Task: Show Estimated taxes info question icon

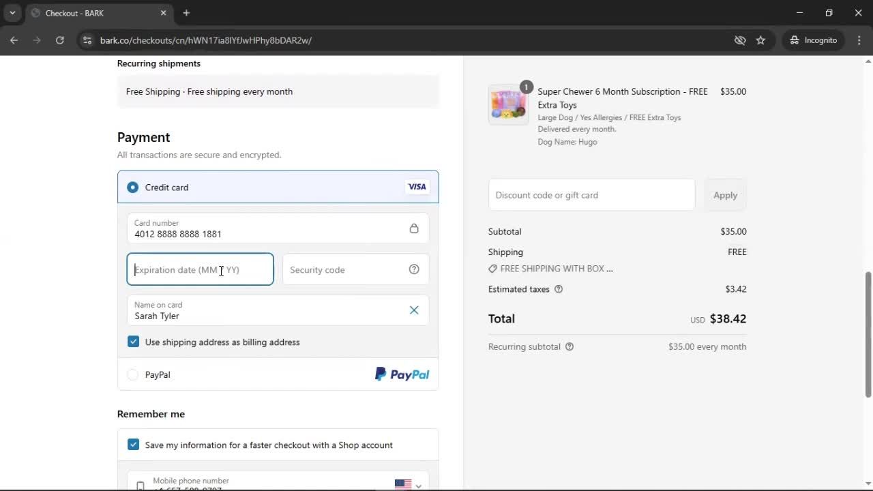Action: (x=559, y=289)
